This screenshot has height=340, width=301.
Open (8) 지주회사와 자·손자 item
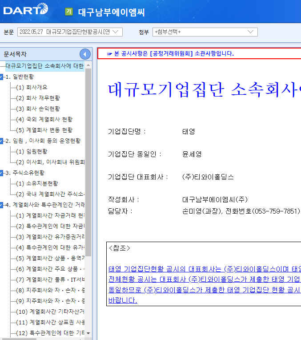50,290
